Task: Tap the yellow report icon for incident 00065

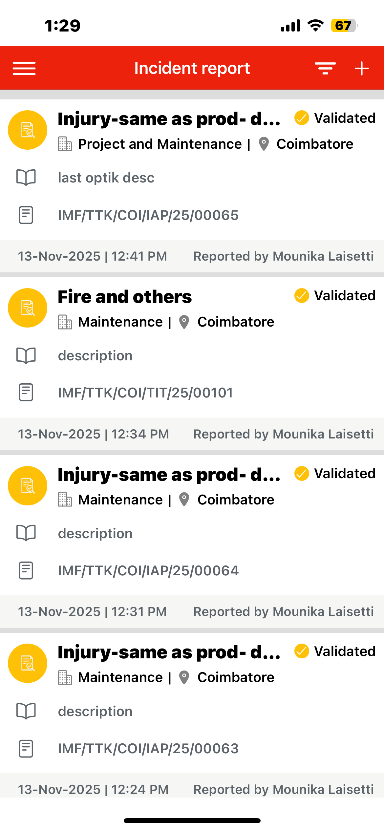Action: point(28,130)
